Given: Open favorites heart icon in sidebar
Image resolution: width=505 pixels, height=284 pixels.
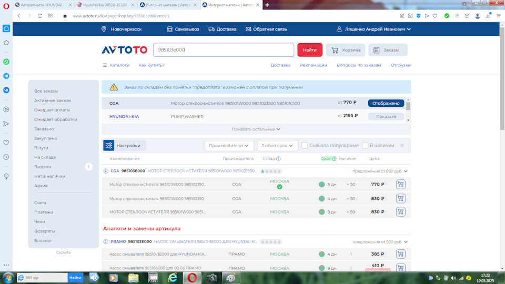Looking at the screenshot, I should (x=6, y=143).
